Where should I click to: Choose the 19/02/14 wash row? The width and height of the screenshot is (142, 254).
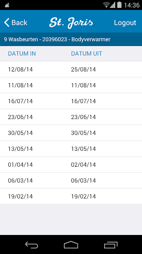click(71, 196)
